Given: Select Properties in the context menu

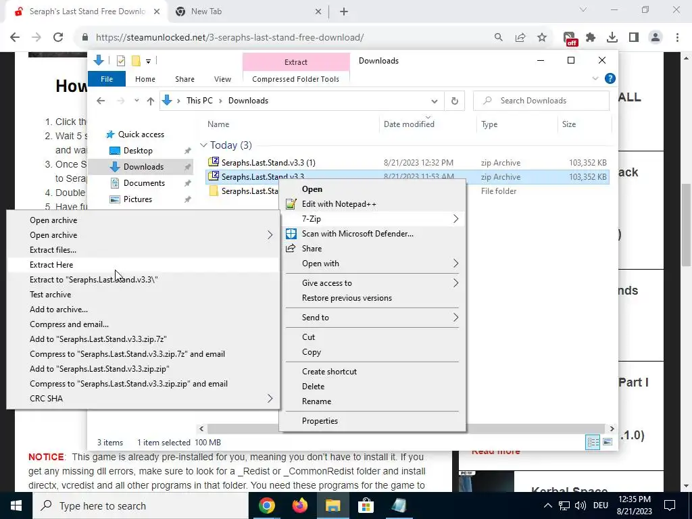Looking at the screenshot, I should [x=372, y=421].
